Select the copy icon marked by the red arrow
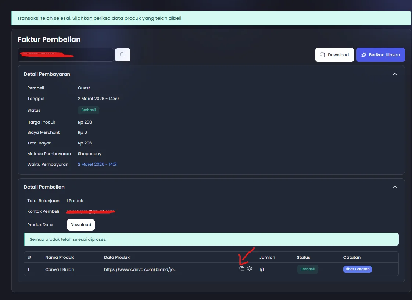This screenshot has width=412, height=300. tap(242, 269)
